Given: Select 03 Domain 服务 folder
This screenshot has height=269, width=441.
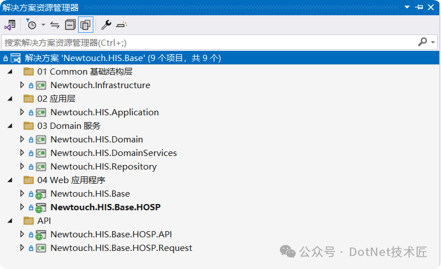Looking at the screenshot, I should 69,125.
